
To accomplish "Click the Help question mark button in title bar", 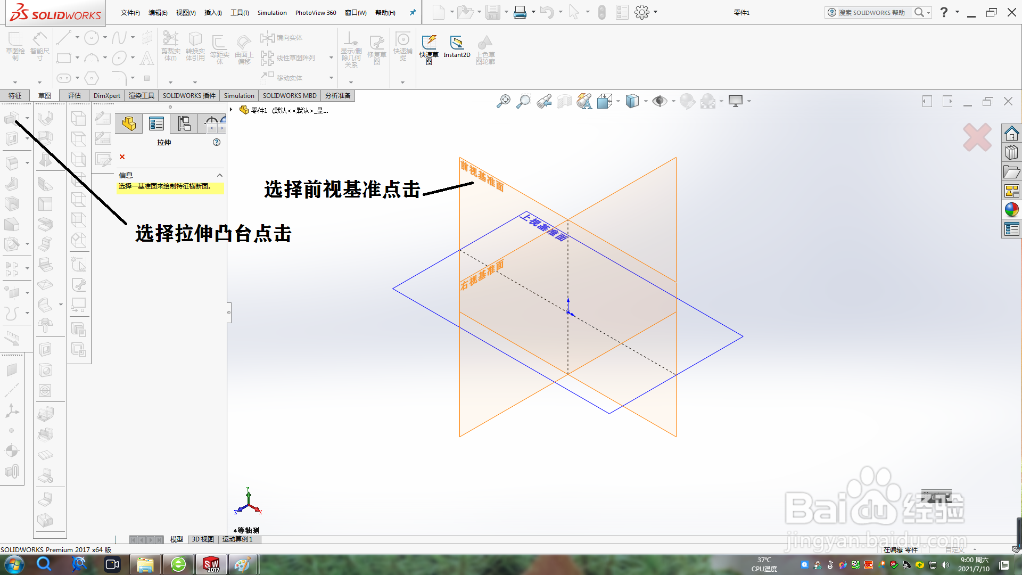I will [x=944, y=12].
